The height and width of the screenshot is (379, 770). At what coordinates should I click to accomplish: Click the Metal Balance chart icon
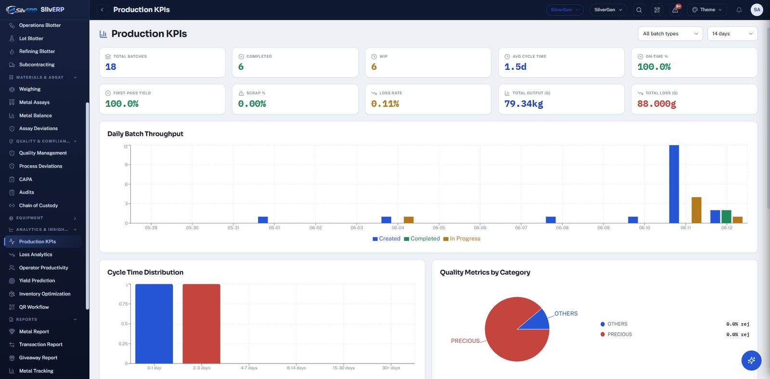(x=12, y=116)
